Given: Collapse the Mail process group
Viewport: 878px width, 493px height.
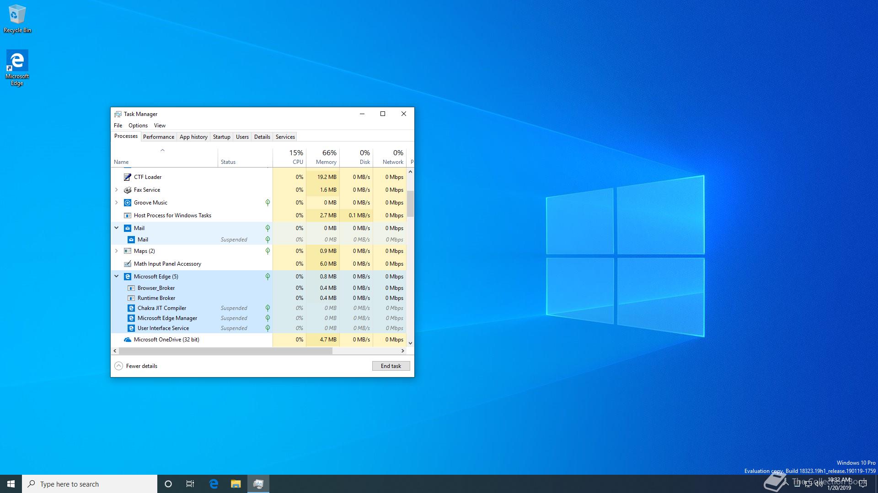Looking at the screenshot, I should click(116, 228).
